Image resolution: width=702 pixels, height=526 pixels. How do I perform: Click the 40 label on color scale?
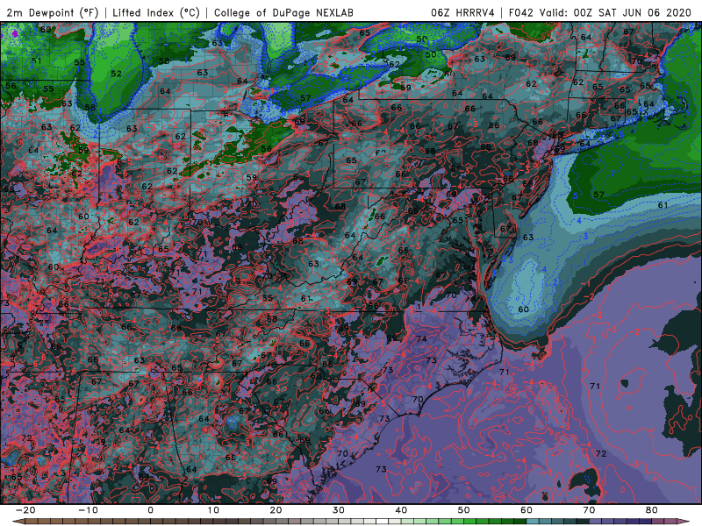pos(401,510)
